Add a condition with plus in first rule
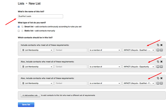The width and height of the screenshot is (168, 108). click(x=158, y=50)
